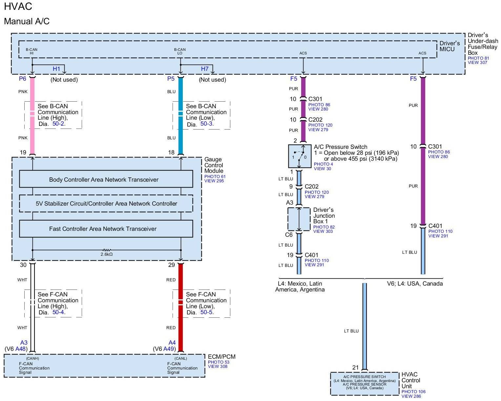Open VIEW 303 for Driver's Junction Box 1
The height and width of the screenshot is (401, 501).
(x=323, y=231)
